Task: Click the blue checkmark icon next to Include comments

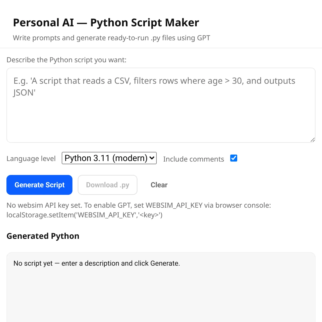Action: [234, 158]
